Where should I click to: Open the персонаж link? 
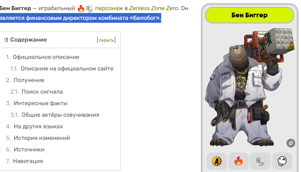(109, 8)
